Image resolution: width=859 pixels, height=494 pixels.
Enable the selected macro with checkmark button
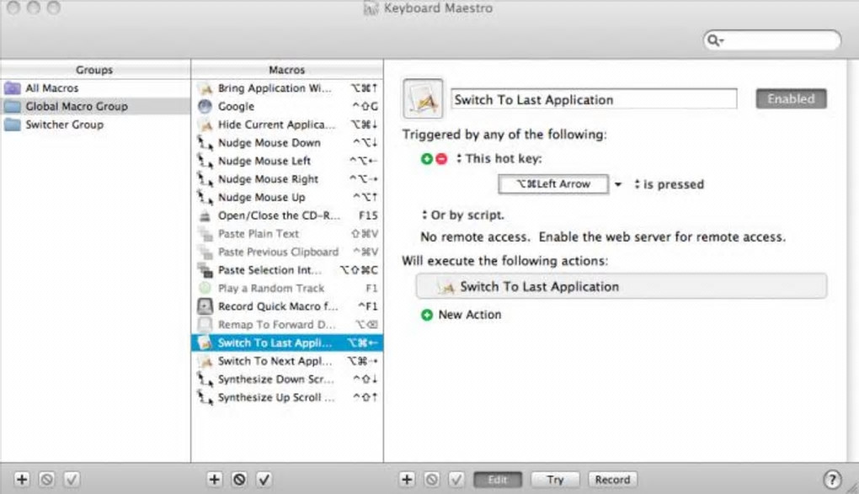[x=264, y=480]
